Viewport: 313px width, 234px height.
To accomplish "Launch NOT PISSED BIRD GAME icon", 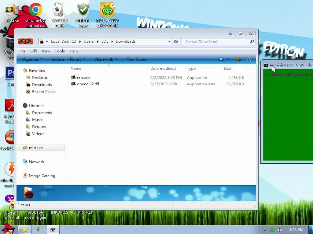I will pos(107,15).
